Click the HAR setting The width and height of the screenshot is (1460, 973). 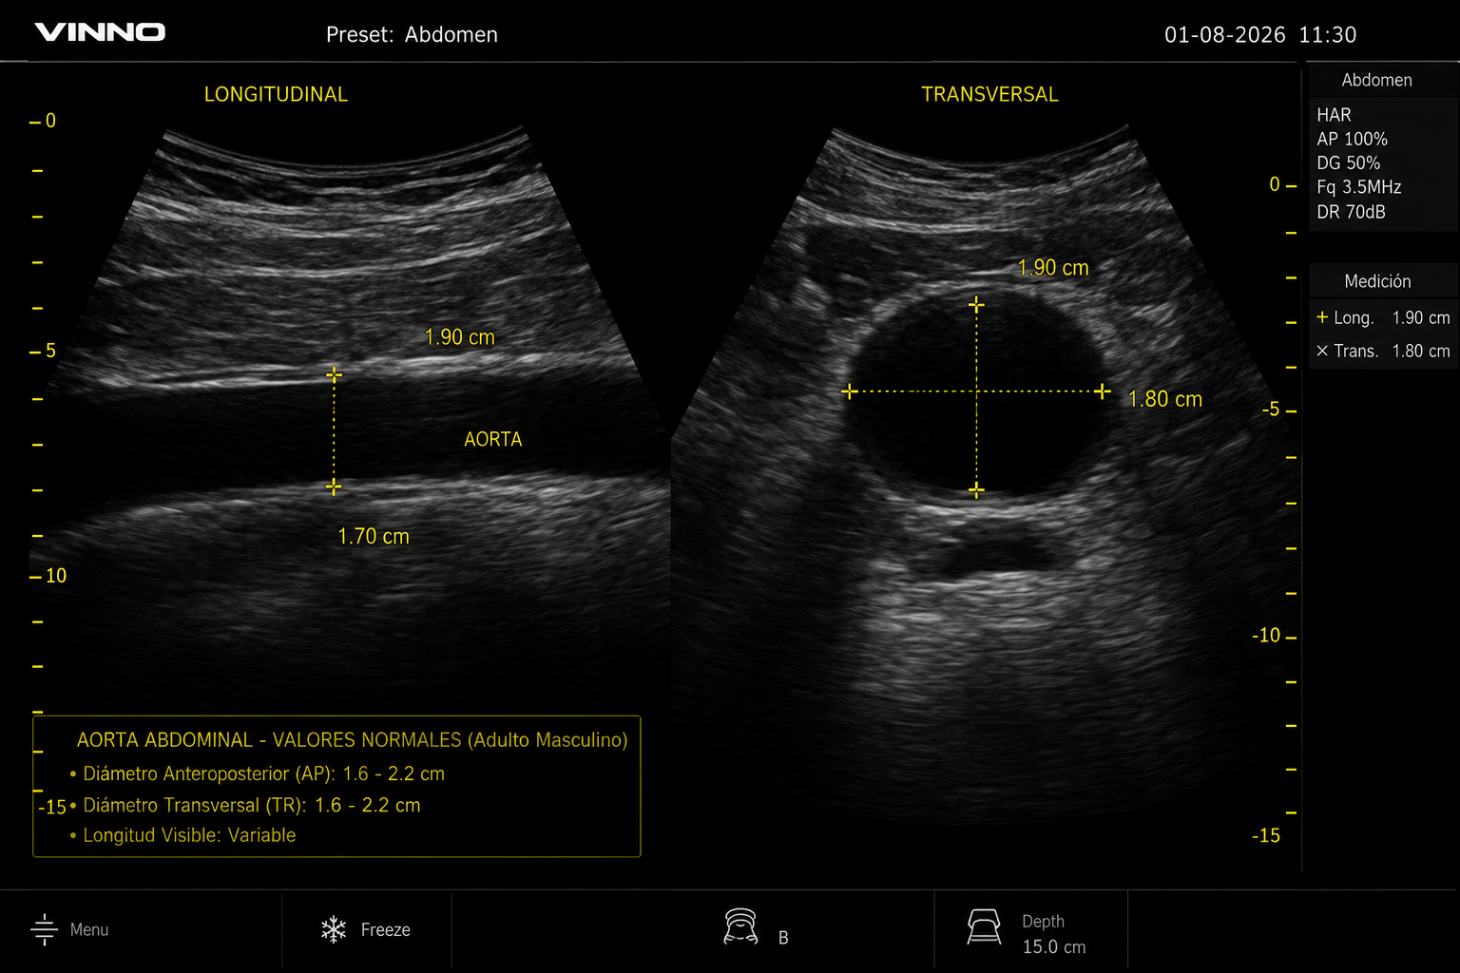click(1334, 115)
